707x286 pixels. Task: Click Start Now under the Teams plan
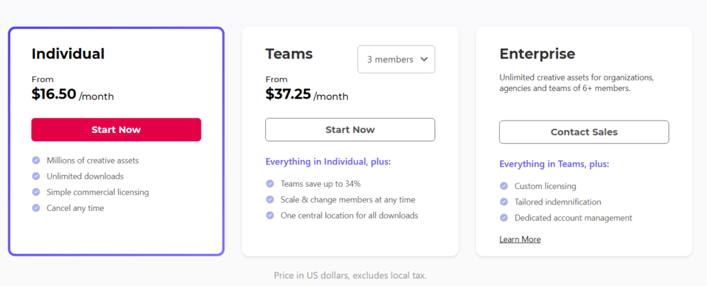pyautogui.click(x=350, y=130)
